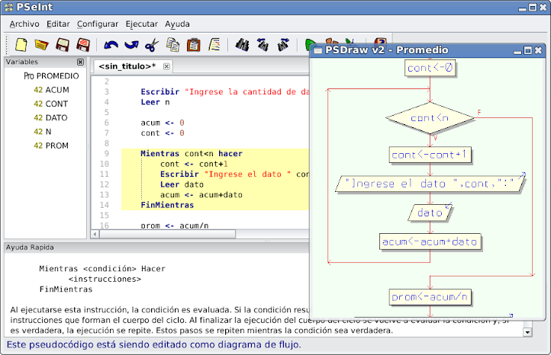Image resolution: width=551 pixels, height=355 pixels.
Task: Click "prom <- acum/n" on line 16
Action: [x=175, y=225]
